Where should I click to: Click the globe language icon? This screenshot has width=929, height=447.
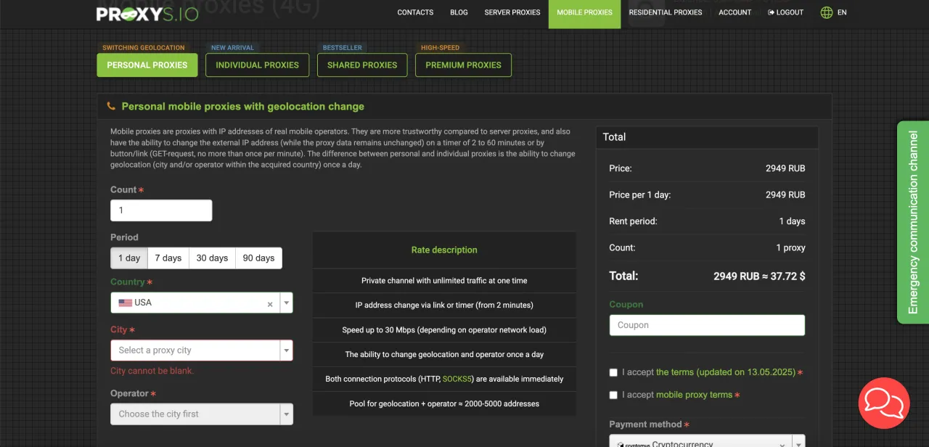[x=826, y=12]
